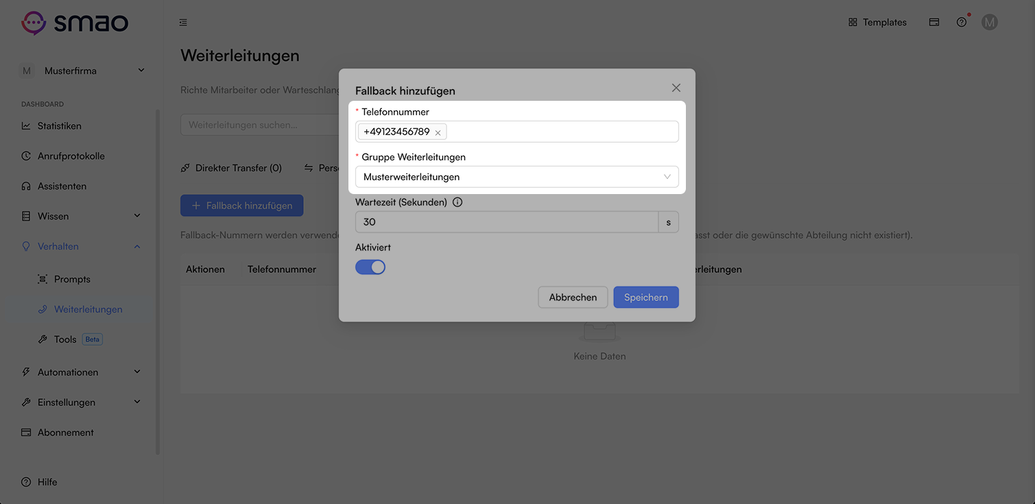Open help question mark icon in header
Screen dimensions: 1035x504
962,23
